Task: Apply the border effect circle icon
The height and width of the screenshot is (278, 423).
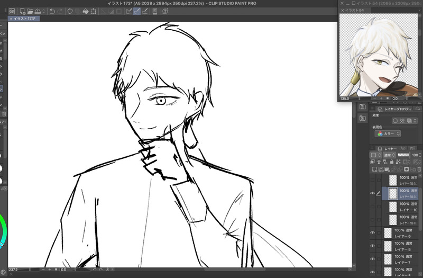Action: [395, 121]
